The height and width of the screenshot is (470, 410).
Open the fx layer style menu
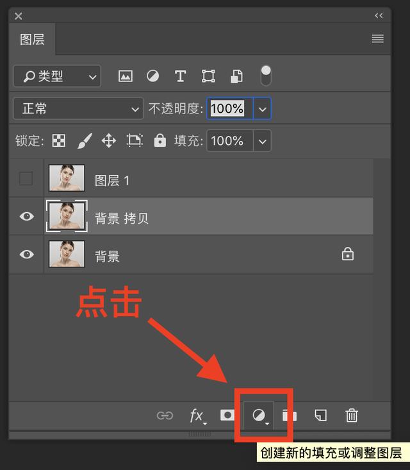197,415
